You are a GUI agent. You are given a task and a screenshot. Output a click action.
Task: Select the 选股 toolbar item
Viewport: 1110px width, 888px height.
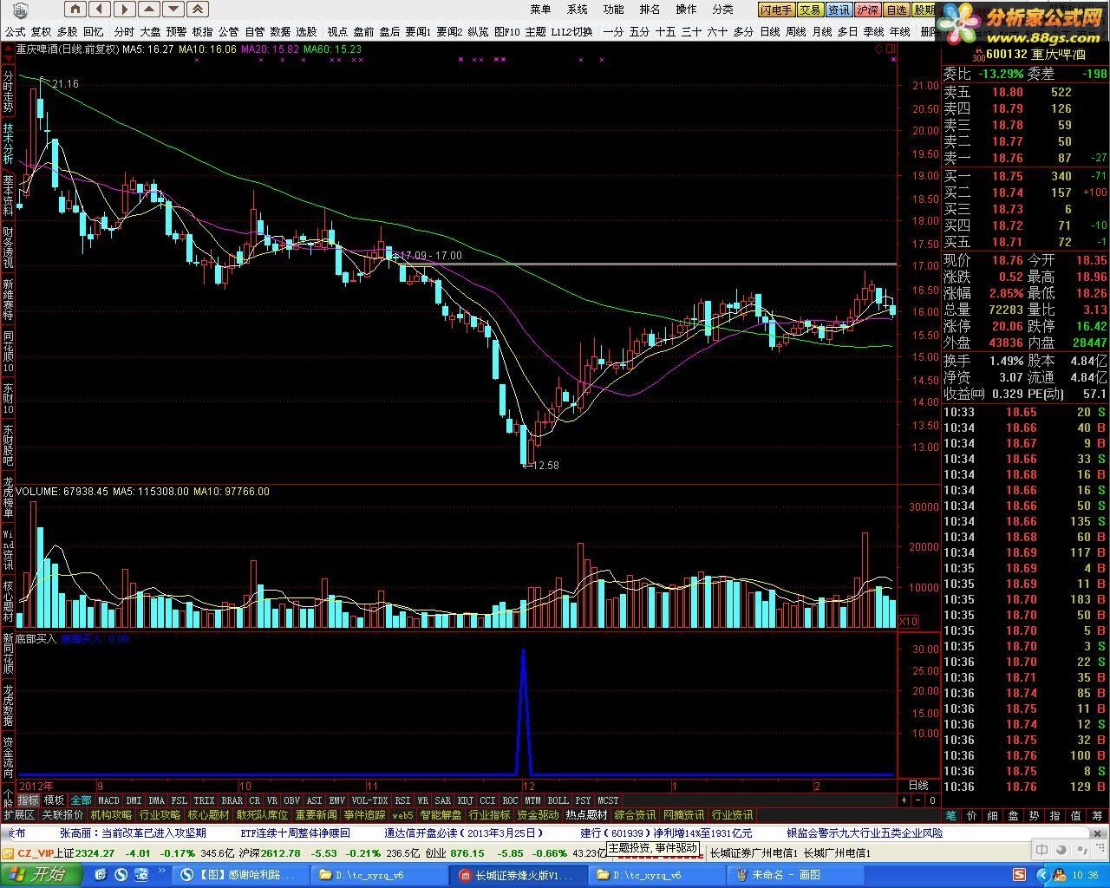306,31
